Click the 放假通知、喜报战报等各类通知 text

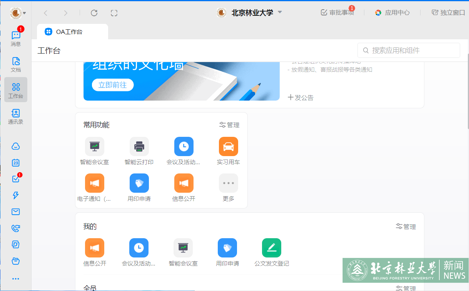[x=332, y=70]
